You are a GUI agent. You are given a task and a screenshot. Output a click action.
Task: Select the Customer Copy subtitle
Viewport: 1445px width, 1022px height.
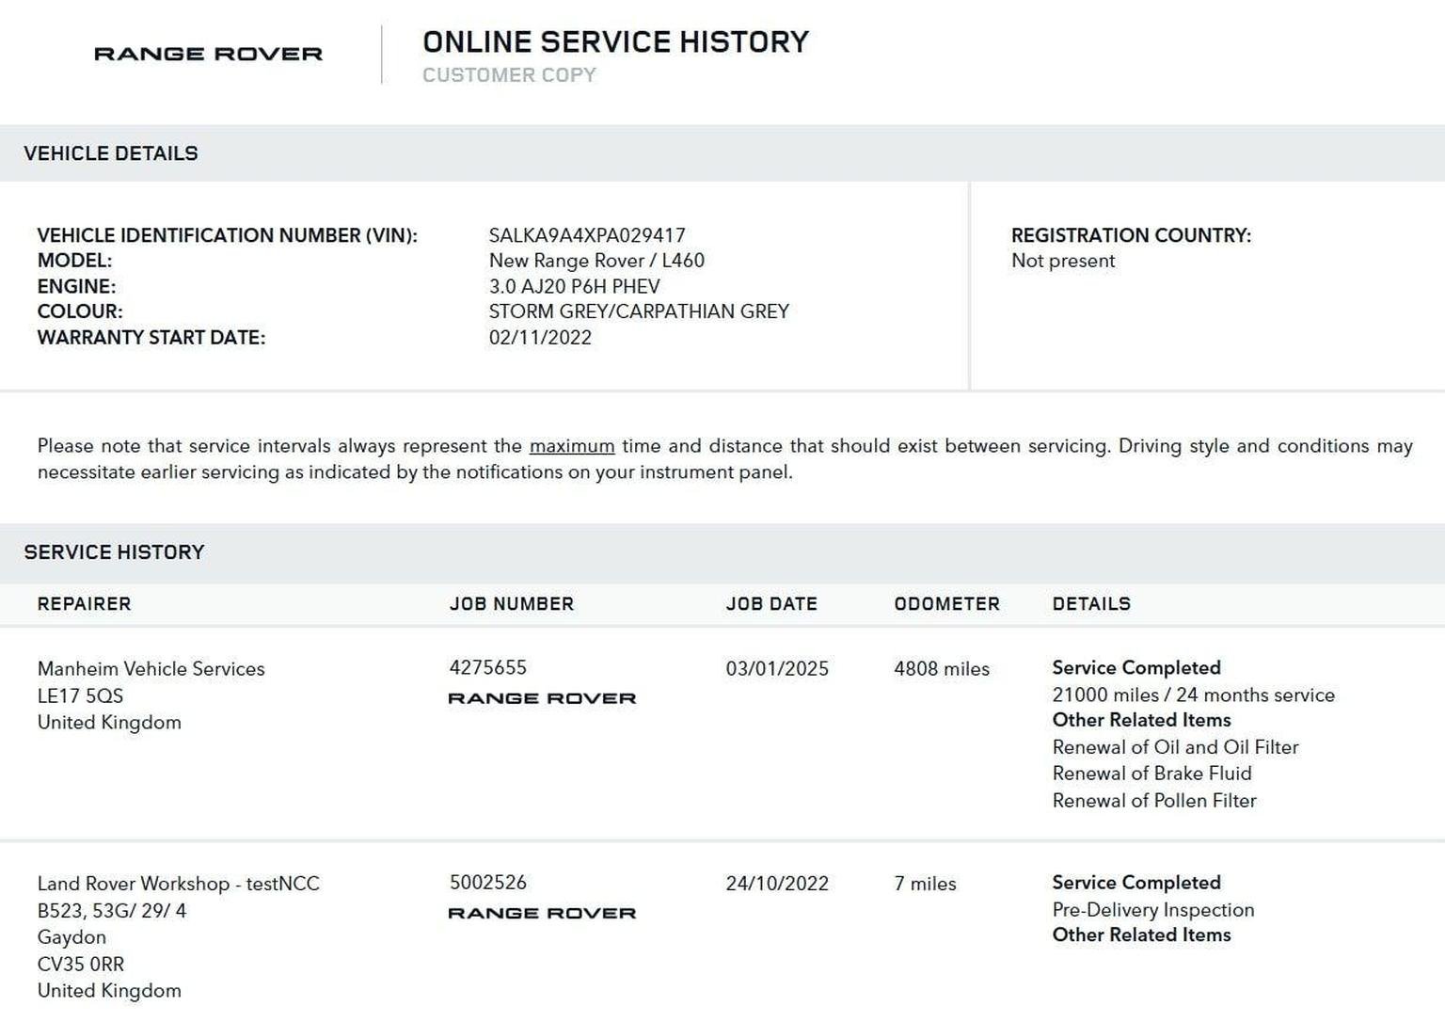coord(509,75)
